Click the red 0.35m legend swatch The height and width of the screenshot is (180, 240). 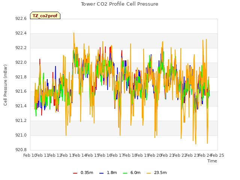75,173
